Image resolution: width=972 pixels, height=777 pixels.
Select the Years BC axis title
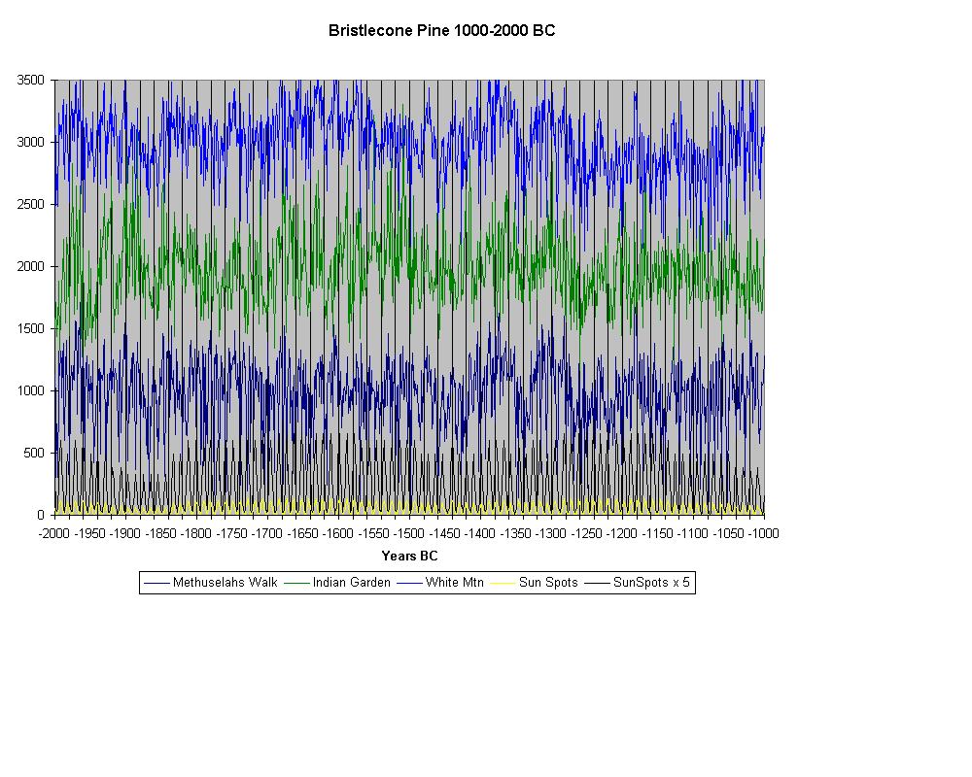pos(409,557)
